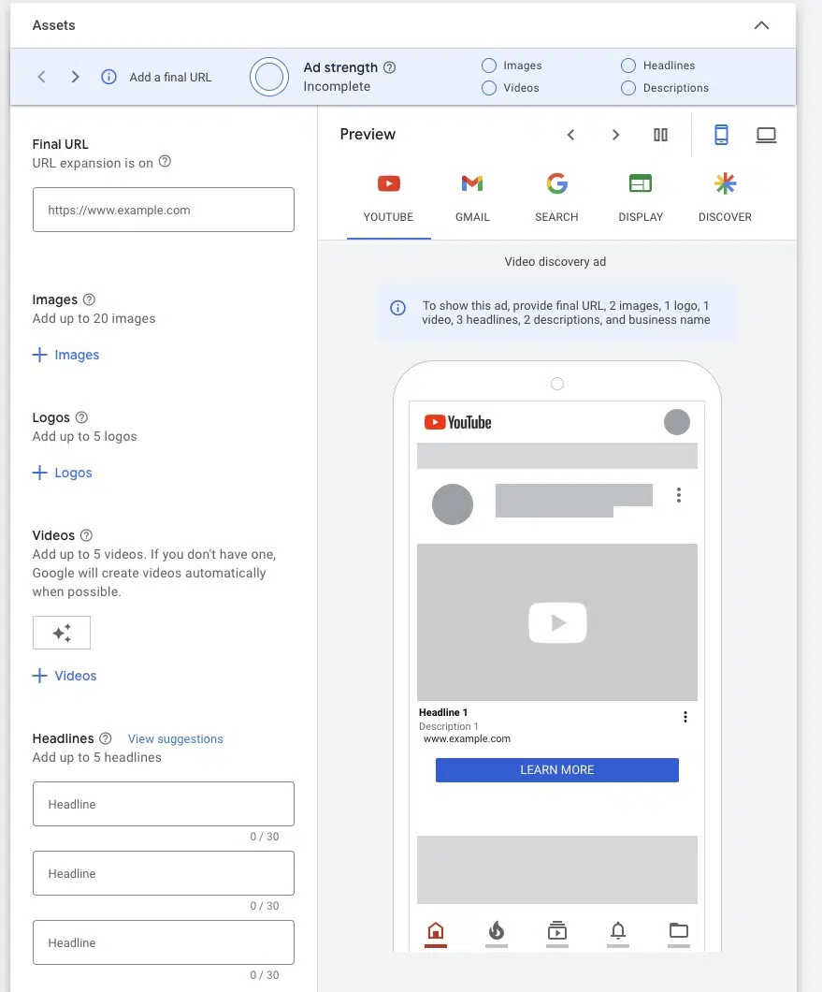The width and height of the screenshot is (822, 992).
Task: Click the sparkle icon to auto-create a video
Action: (x=61, y=633)
